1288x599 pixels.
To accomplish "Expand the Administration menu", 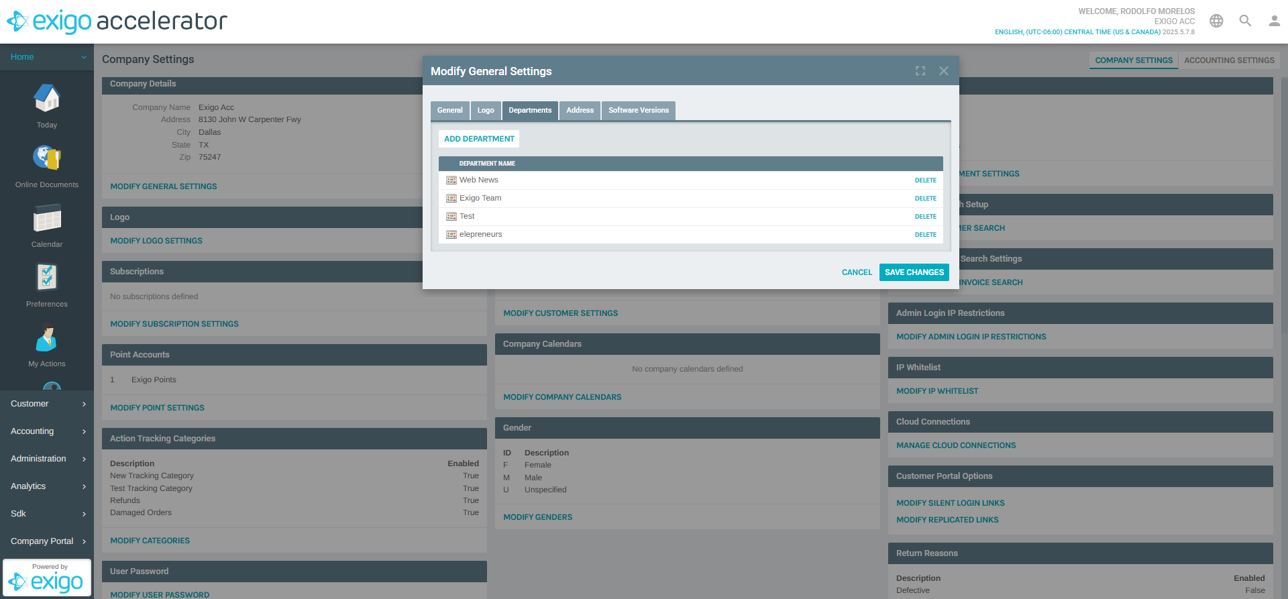I will click(47, 459).
